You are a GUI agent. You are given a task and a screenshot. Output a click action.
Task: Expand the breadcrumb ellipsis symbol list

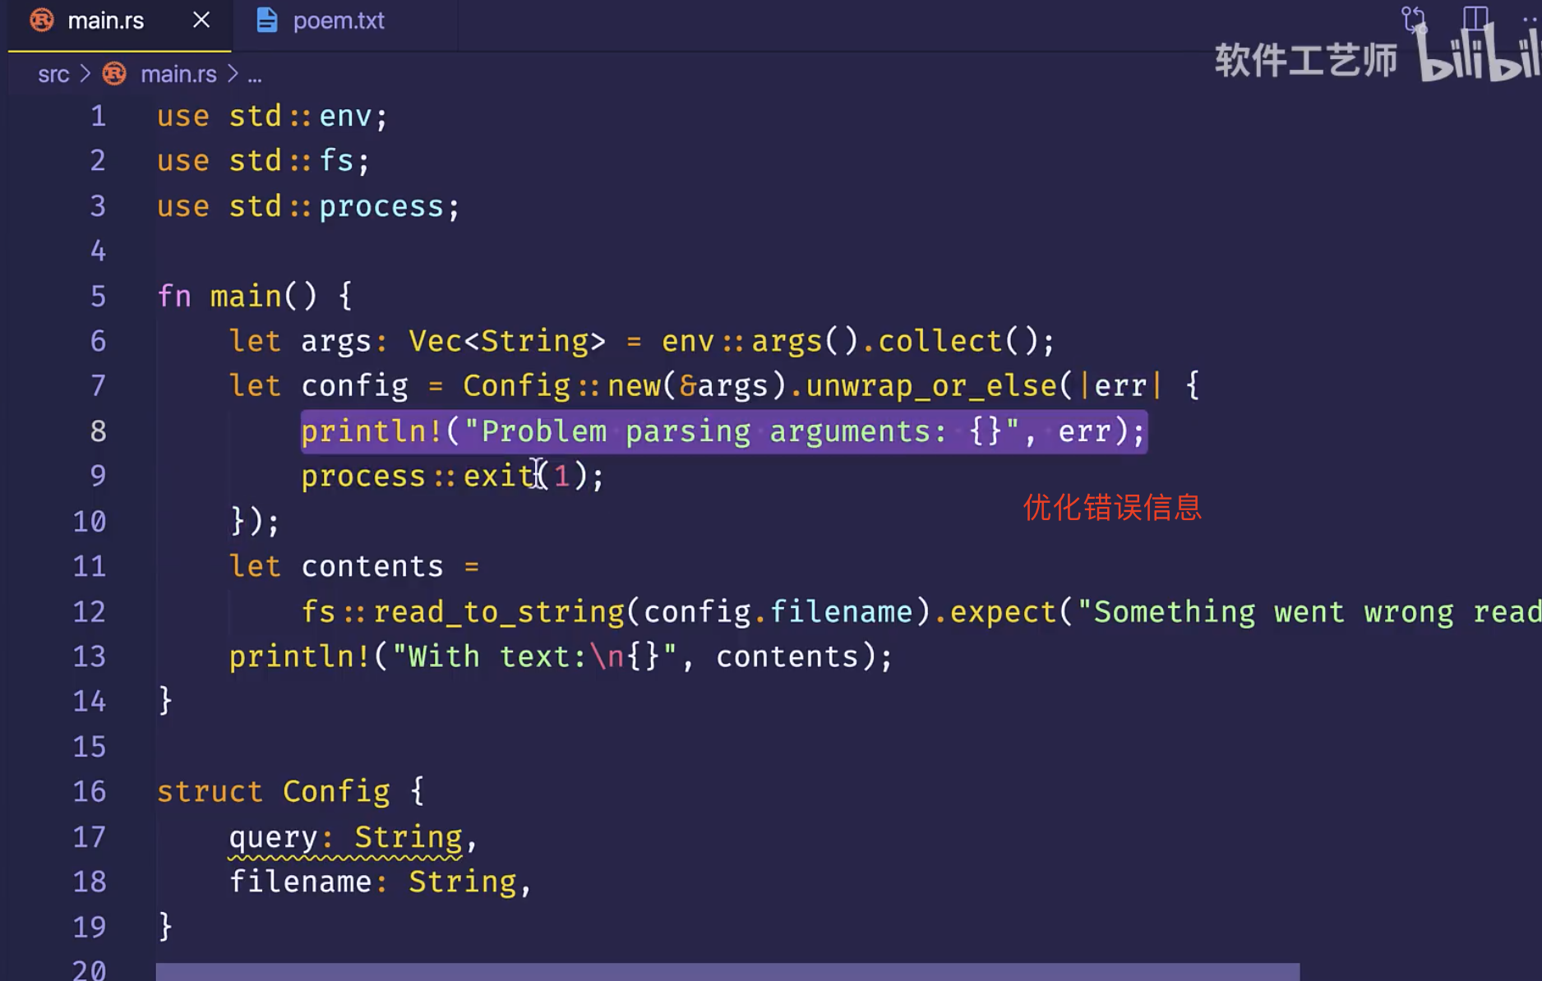(255, 75)
